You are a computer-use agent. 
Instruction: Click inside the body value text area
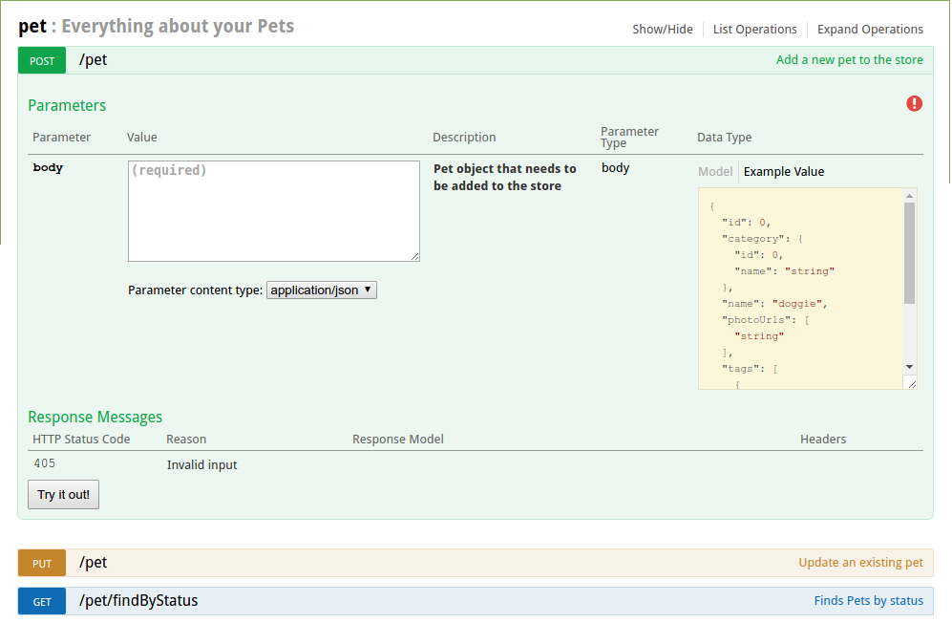tap(273, 211)
